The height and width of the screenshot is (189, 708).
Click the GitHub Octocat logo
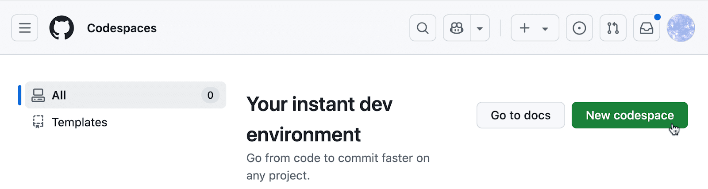(x=62, y=28)
